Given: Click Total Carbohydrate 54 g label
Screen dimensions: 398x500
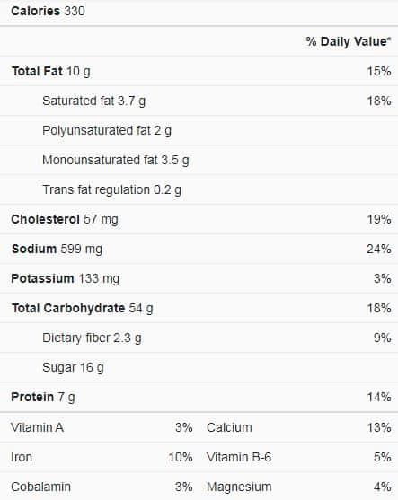Looking at the screenshot, I should point(83,309).
